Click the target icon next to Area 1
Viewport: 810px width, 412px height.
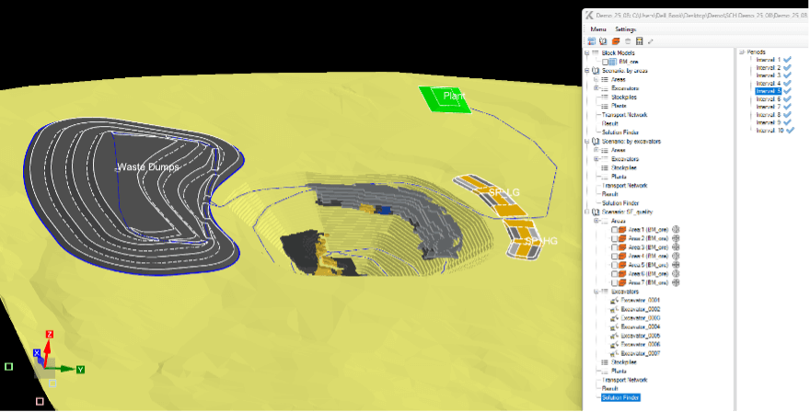676,230
